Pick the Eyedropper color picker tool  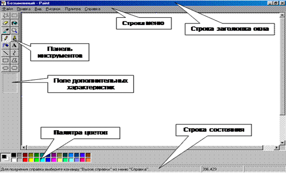(x=6, y=31)
